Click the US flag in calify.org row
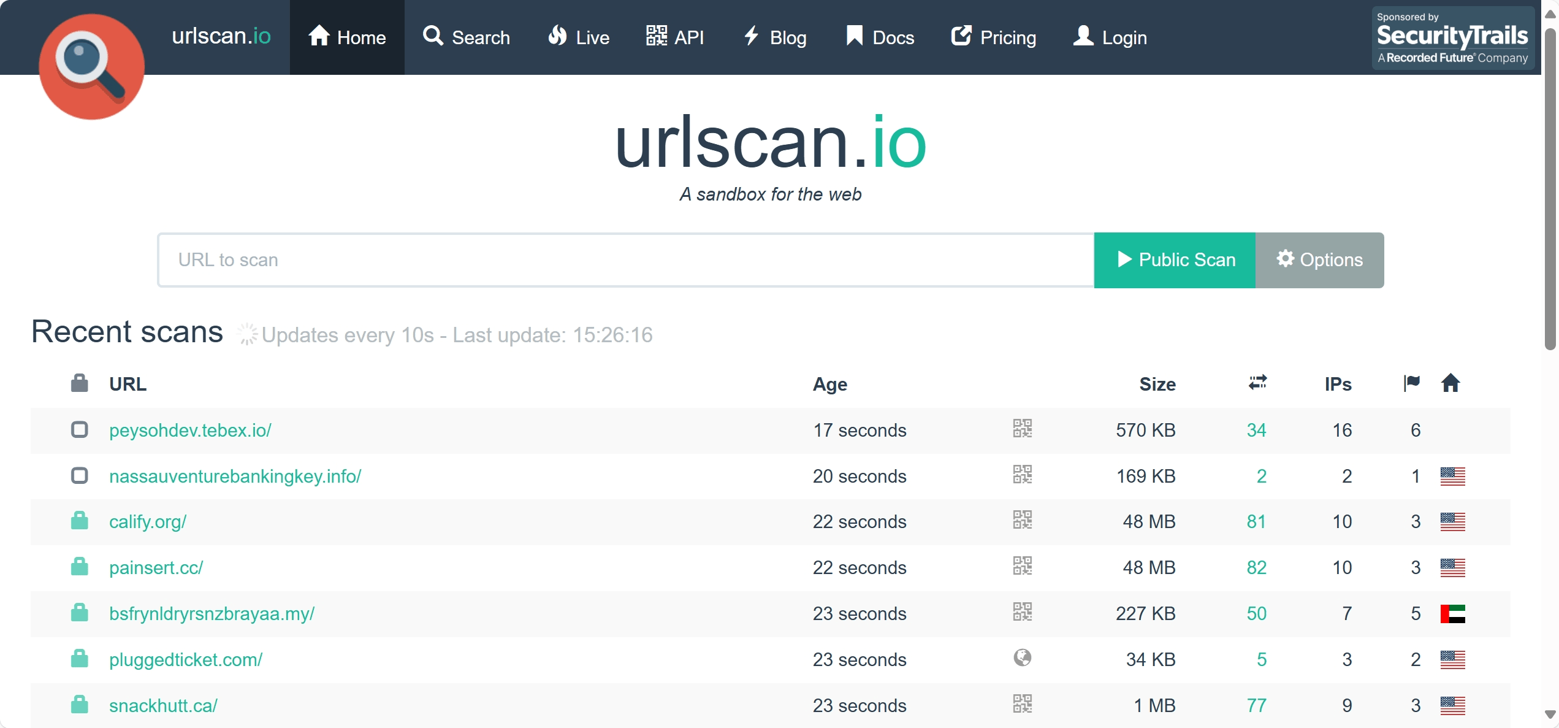 tap(1452, 522)
